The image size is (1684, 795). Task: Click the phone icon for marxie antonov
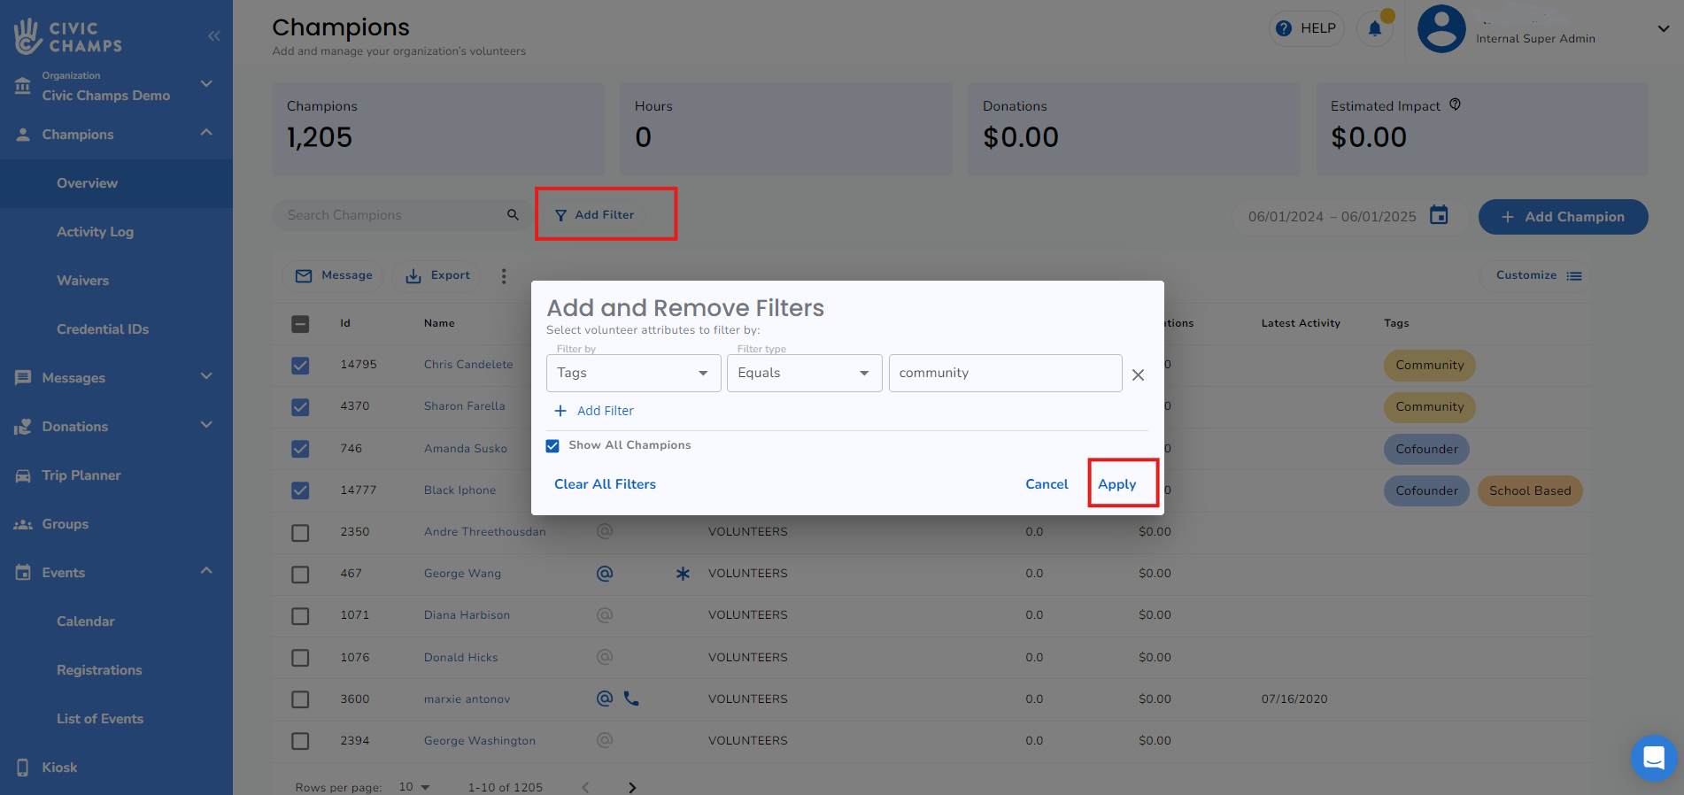(x=631, y=699)
